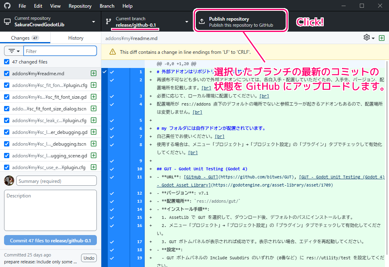Viewport: 389px width, 267px height.
Task: Click the line-endings warning triangle icon
Action: tap(112, 52)
